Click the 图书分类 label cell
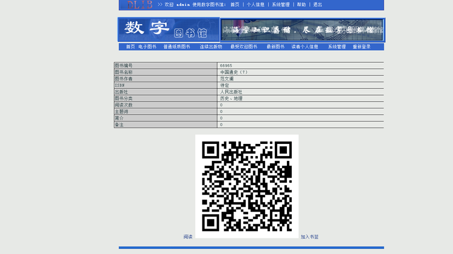453x254 pixels. [x=165, y=99]
